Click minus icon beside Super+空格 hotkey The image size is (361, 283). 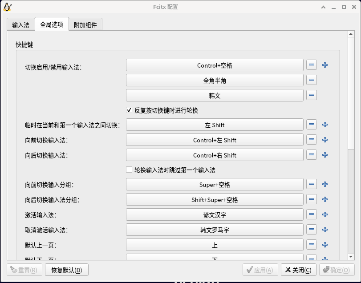click(x=312, y=184)
